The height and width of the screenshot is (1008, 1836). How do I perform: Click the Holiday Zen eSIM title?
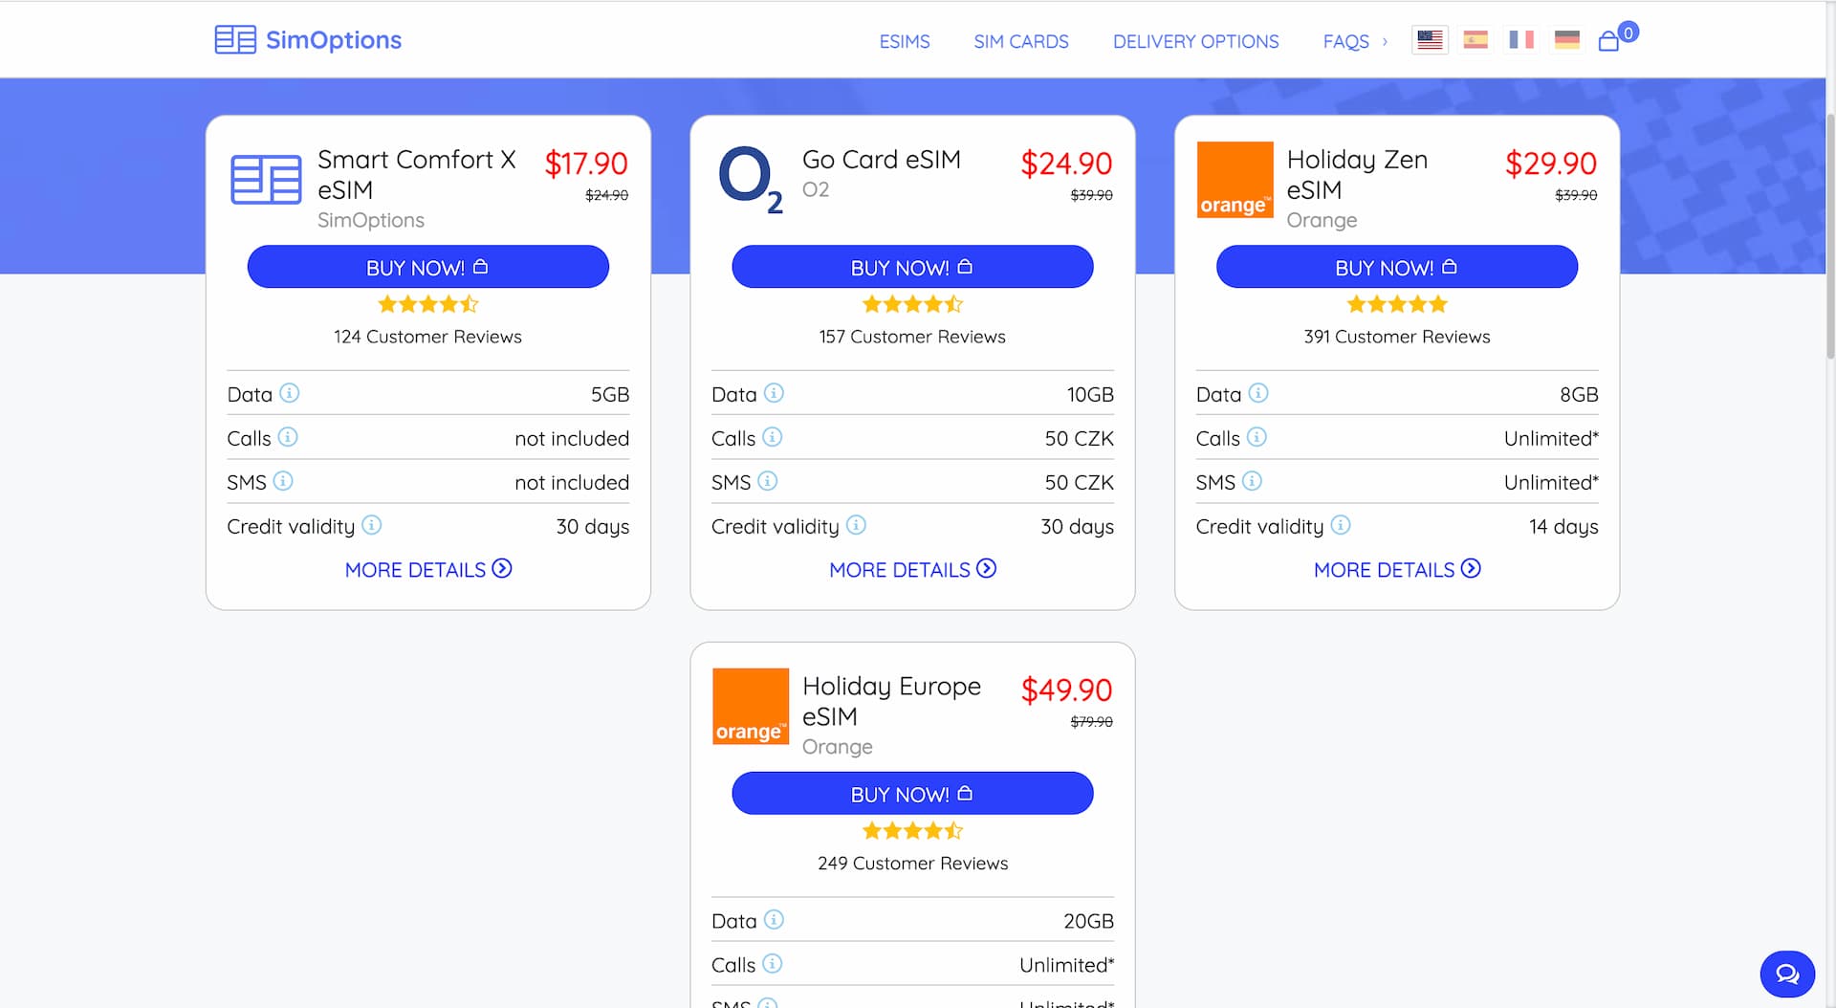click(x=1357, y=174)
